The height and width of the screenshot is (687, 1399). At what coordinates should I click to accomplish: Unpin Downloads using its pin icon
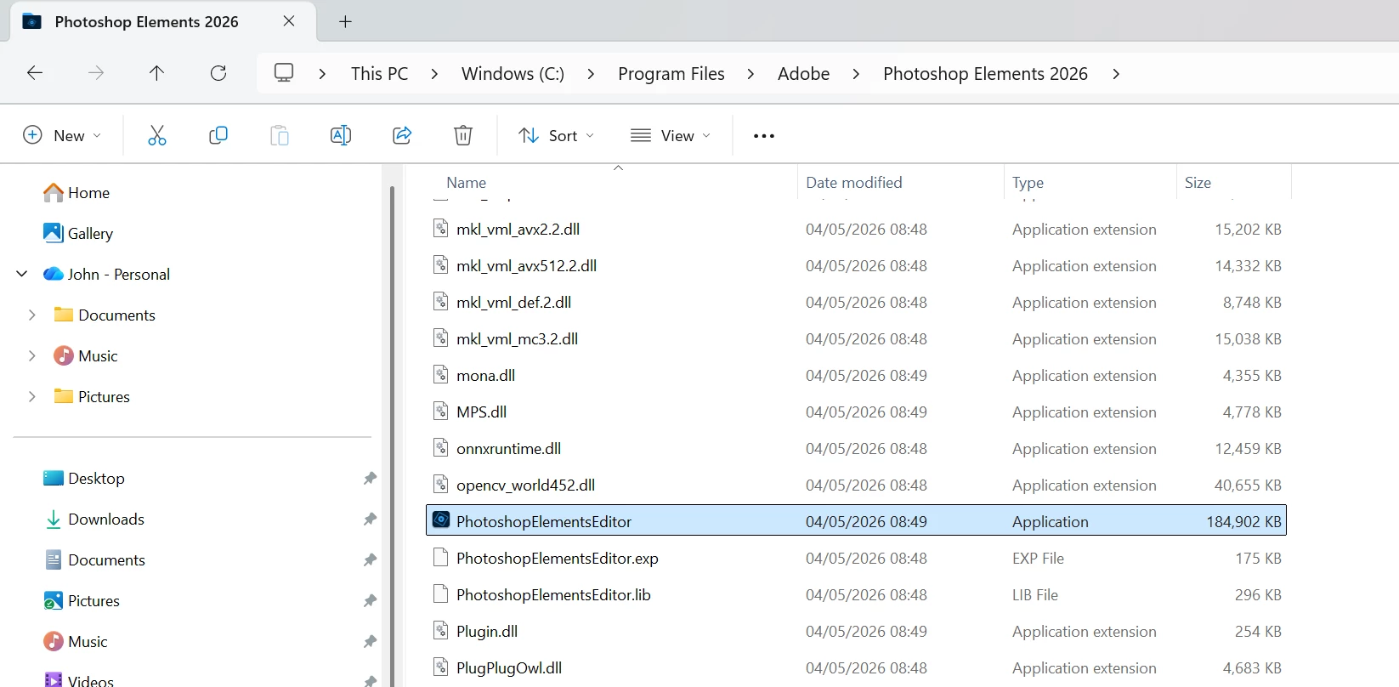pyautogui.click(x=370, y=520)
